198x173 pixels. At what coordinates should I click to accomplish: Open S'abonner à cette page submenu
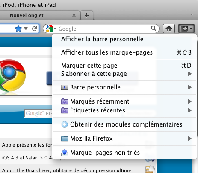pyautogui.click(x=124, y=74)
